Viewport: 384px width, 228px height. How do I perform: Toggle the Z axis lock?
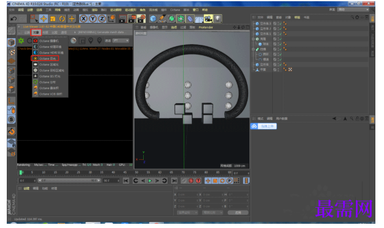tap(102, 18)
